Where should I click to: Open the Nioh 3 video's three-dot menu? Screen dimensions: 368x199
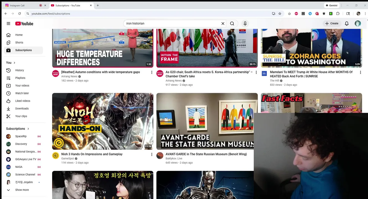click(x=151, y=155)
